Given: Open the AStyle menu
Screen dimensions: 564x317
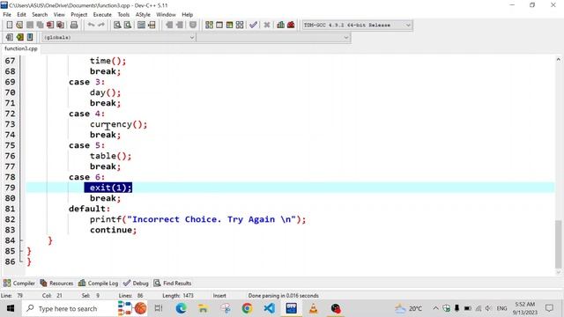Looking at the screenshot, I should 143,15.
